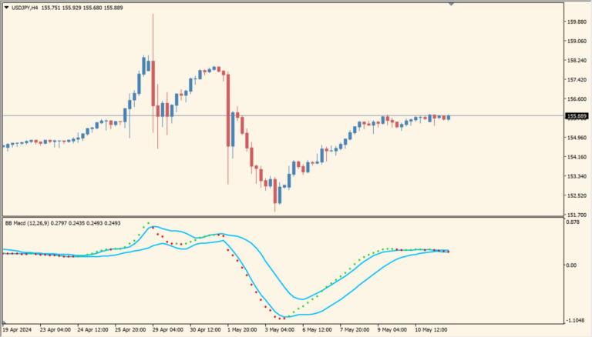Click the USDJPY,H4 symbol title text
592x337 pixels.
[x=25, y=8]
